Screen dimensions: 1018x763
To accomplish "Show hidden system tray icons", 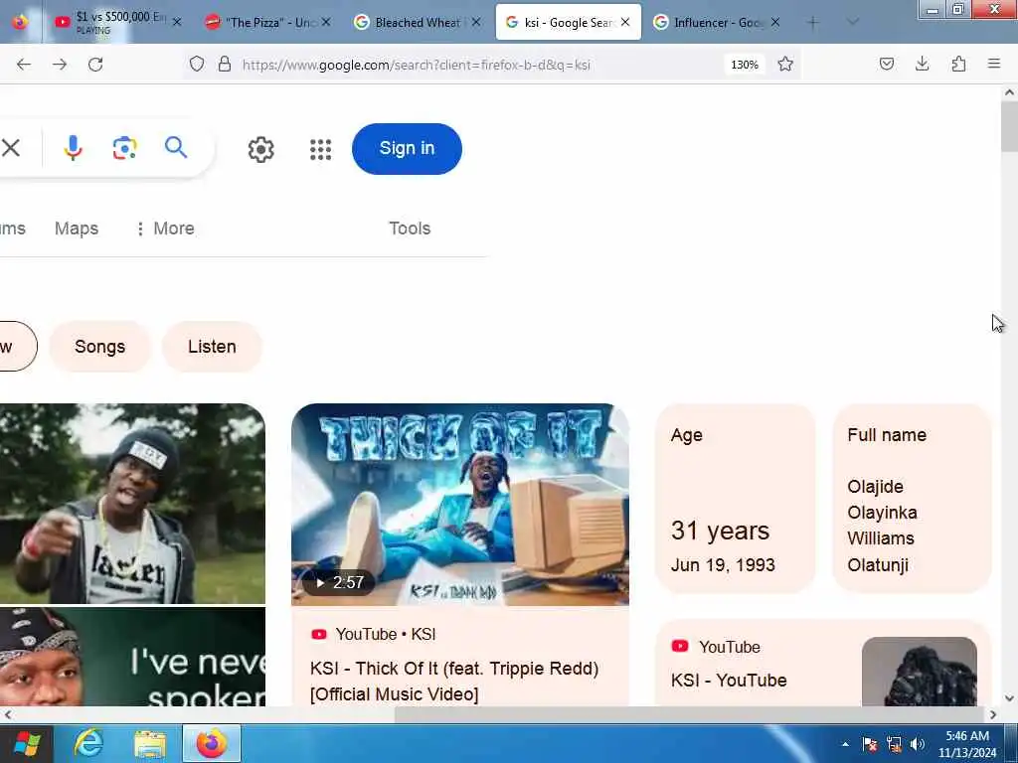I will 845,743.
